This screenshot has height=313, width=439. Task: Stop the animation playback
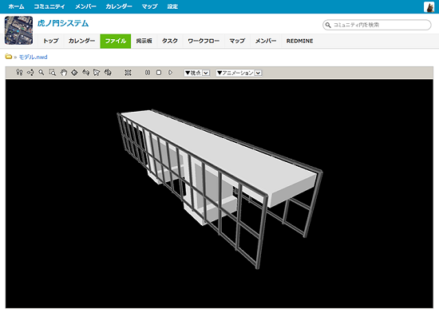pyautogui.click(x=159, y=73)
